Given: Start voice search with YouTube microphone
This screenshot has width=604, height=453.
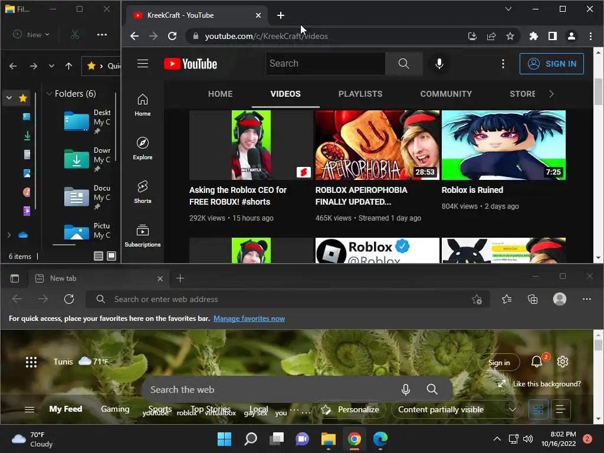Looking at the screenshot, I should (439, 64).
